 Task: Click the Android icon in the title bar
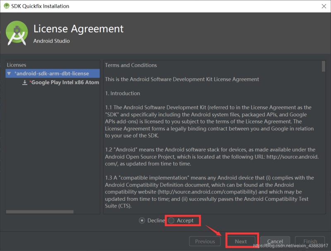[x=7, y=6]
